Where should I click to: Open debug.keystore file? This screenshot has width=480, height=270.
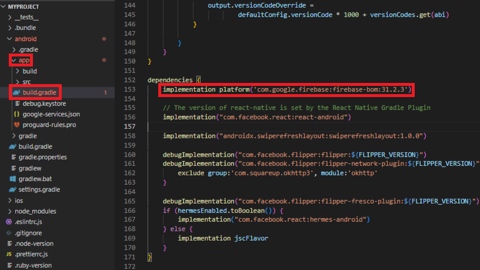coord(44,104)
